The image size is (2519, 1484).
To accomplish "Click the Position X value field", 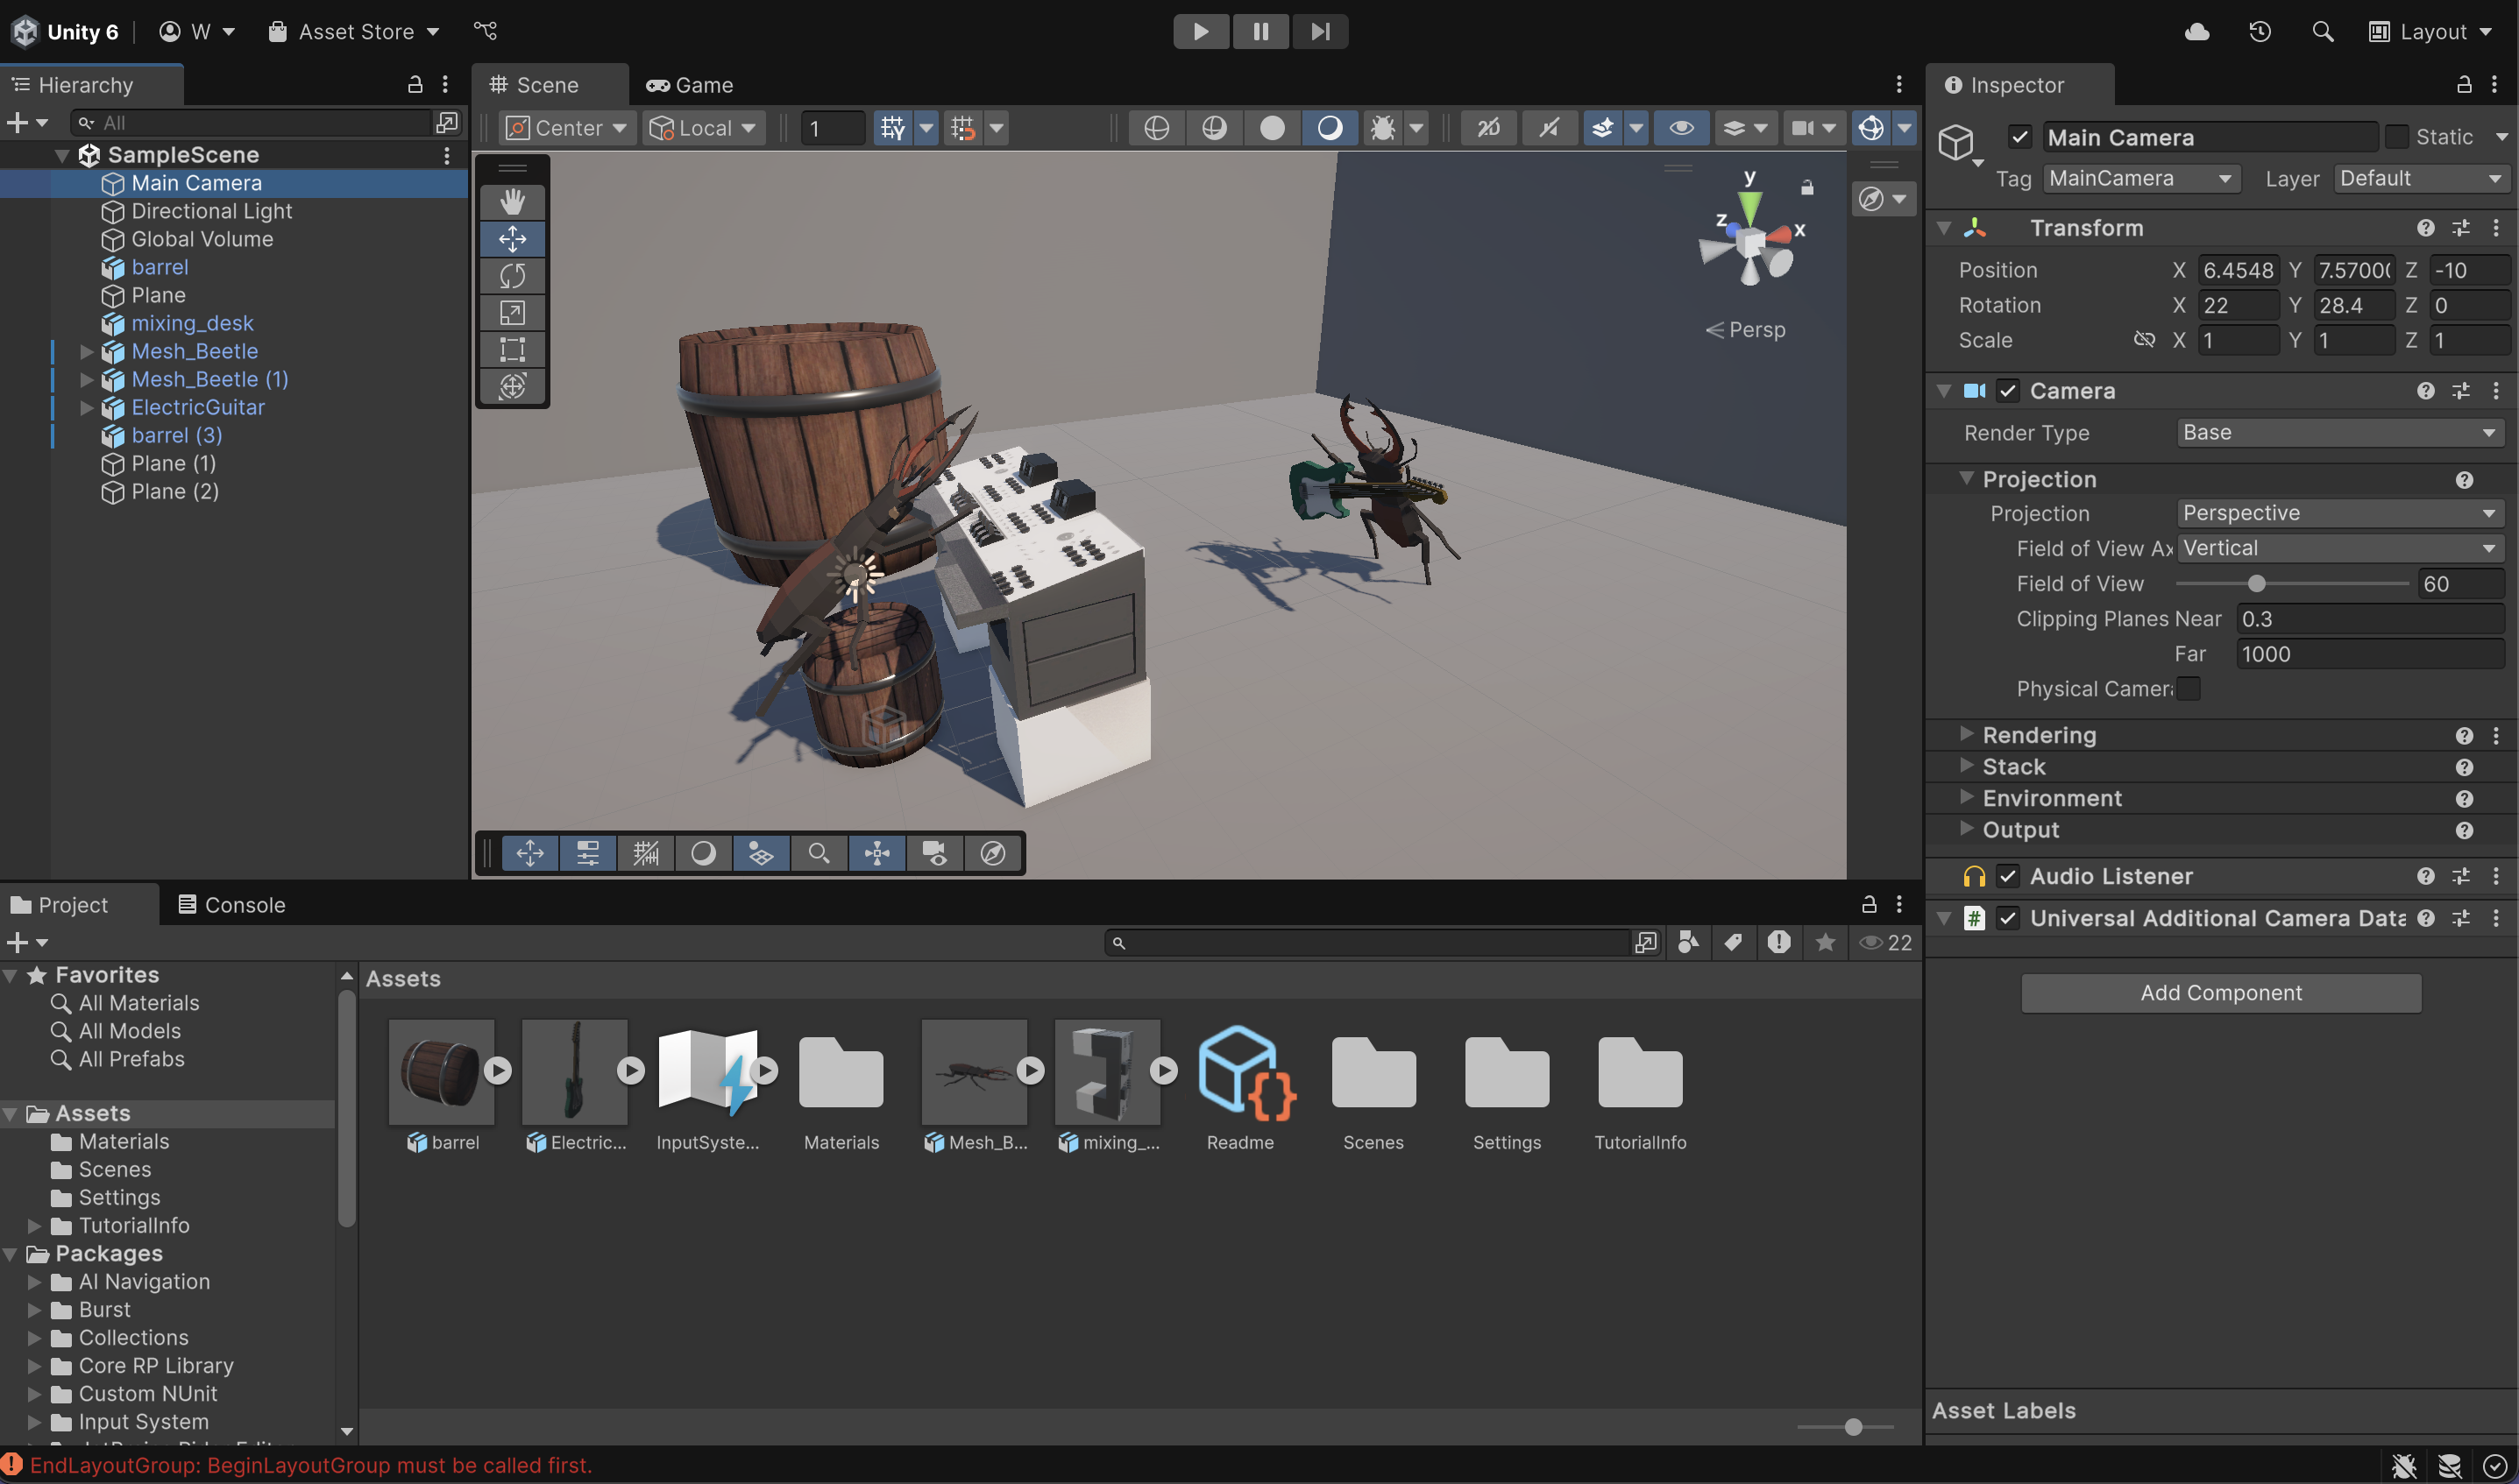I will (2238, 270).
